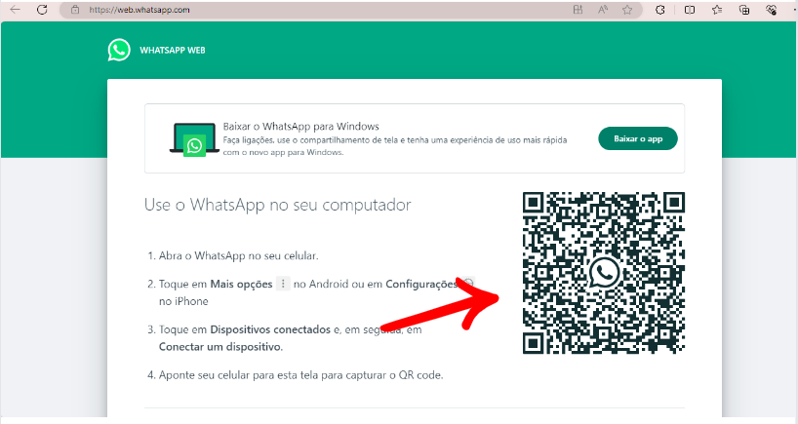
Task: Click the bold Dispositivos conectados text
Action: tap(270, 329)
